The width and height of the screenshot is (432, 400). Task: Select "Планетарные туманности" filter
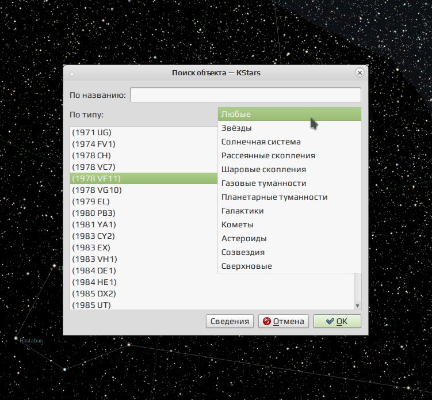289,197
